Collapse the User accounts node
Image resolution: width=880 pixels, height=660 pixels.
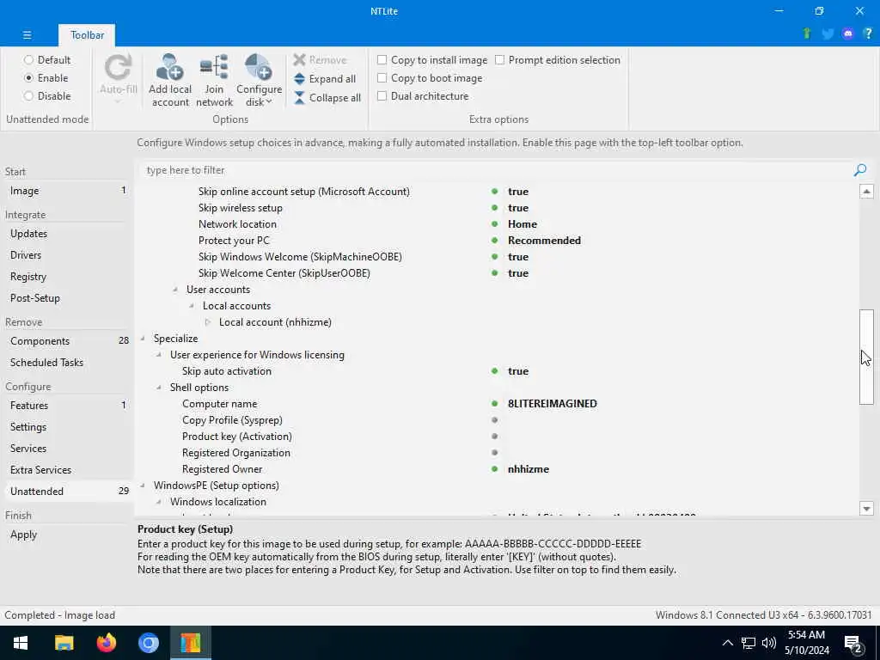[175, 290]
